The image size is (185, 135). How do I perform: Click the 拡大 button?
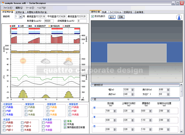[112, 17]
